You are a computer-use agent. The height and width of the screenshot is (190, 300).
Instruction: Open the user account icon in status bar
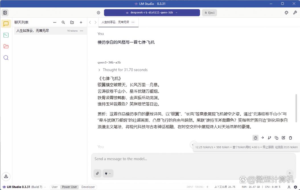(x=289, y=187)
